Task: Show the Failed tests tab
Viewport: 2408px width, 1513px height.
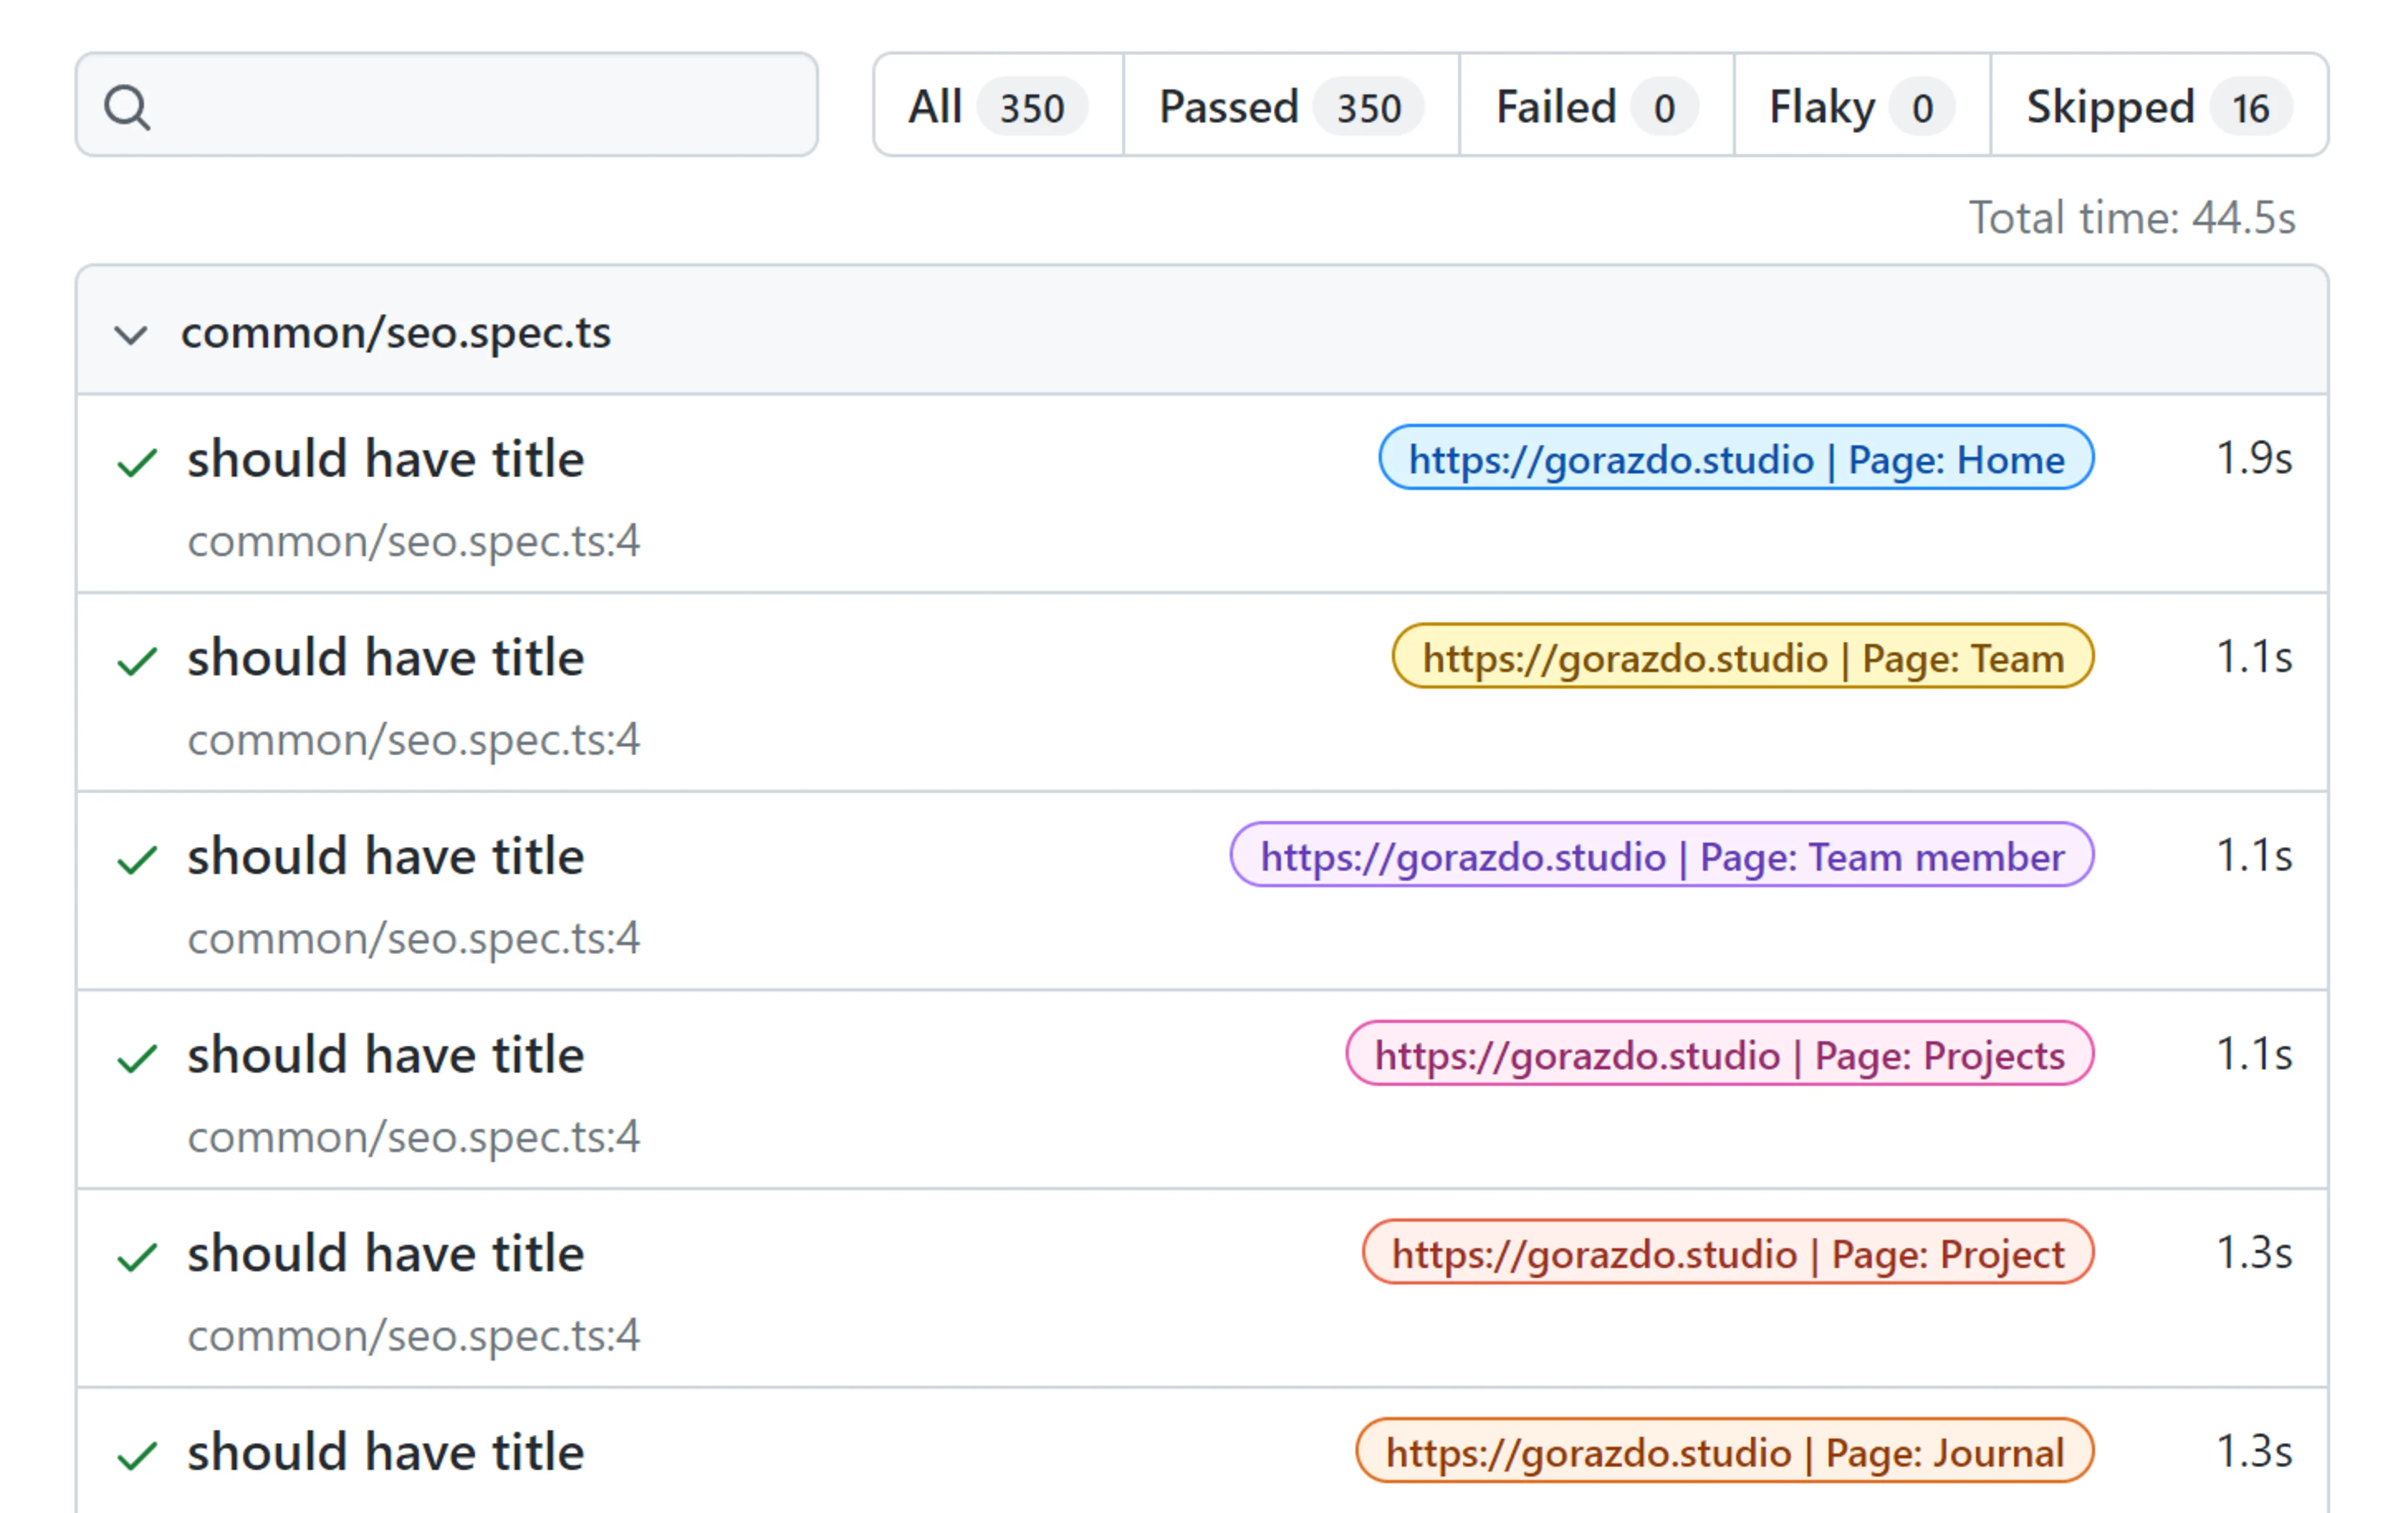Action: 1595,106
